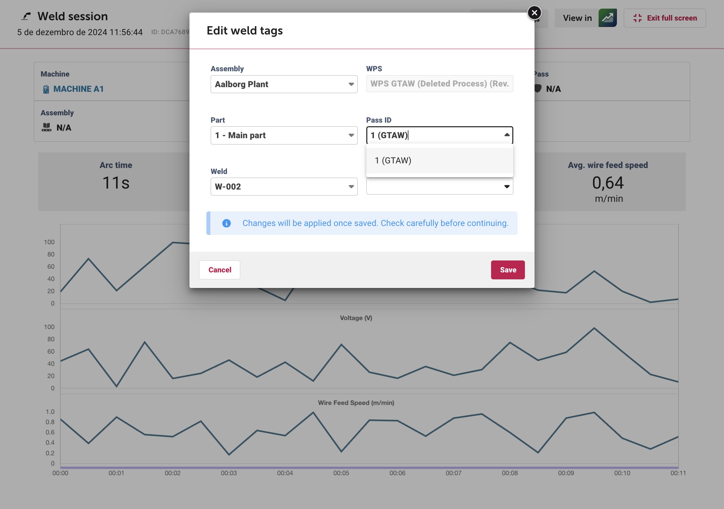Collapse the Pass ID combo box arrow
Viewport: 724px width, 509px height.
pyautogui.click(x=507, y=135)
